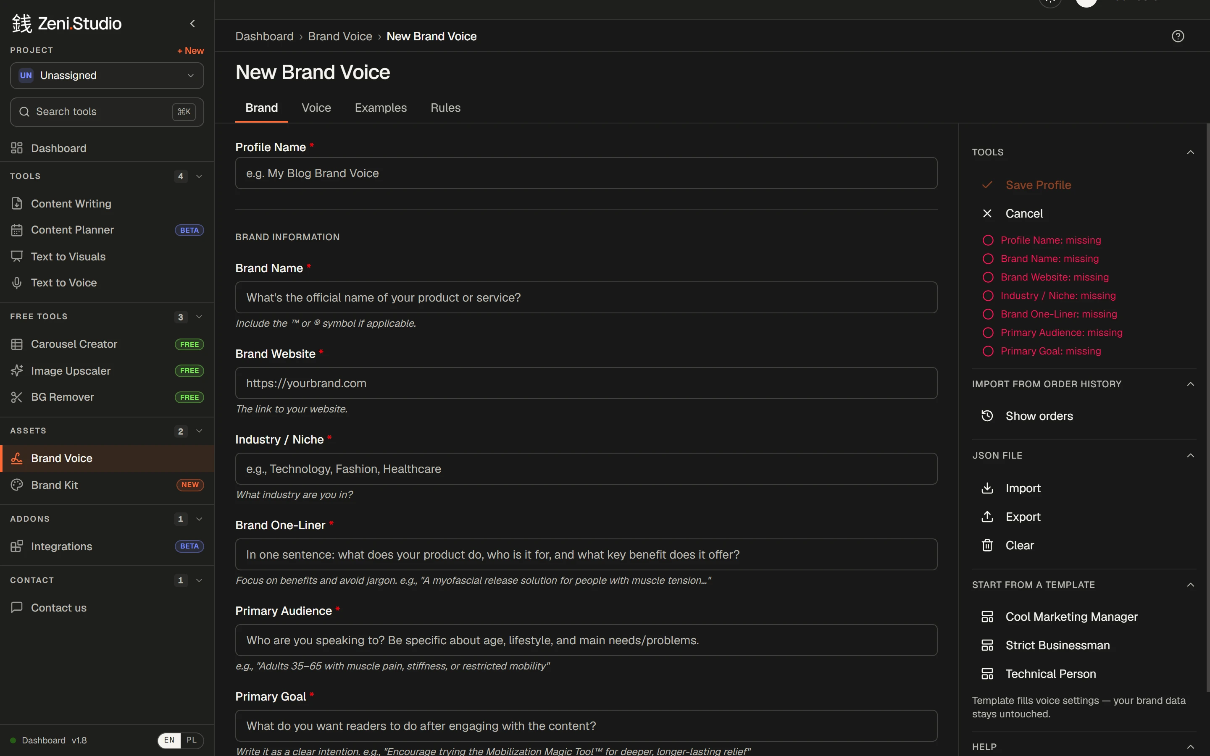Click the Save Profile checkmark icon
Viewport: 1210px width, 756px height.
[987, 185]
